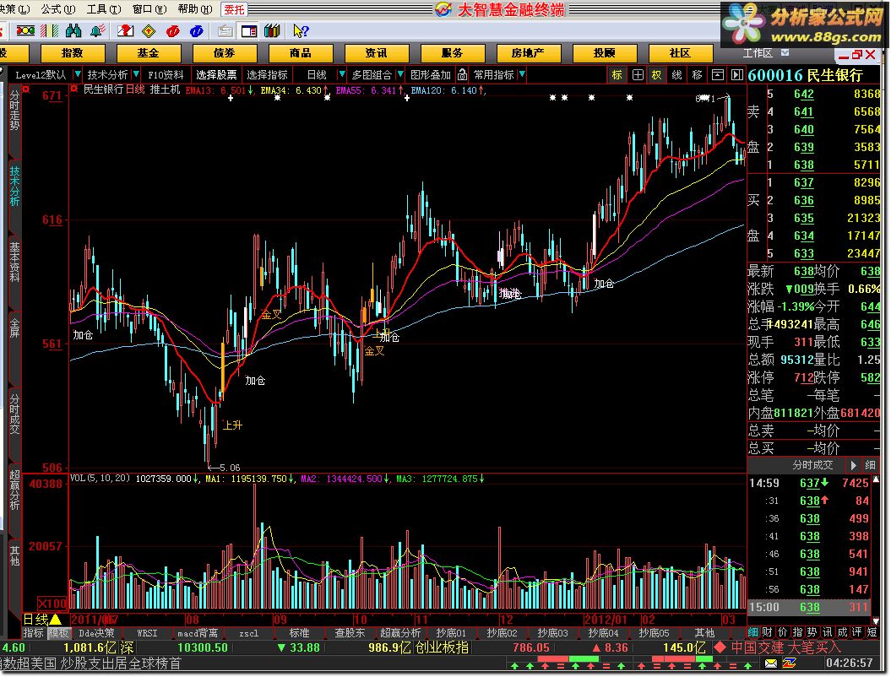
Task: Click the yellow 指数 category button
Action: 72,53
